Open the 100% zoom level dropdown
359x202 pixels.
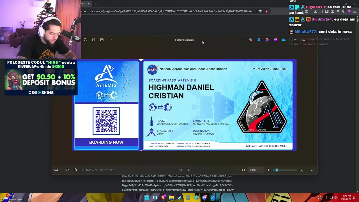pos(255,170)
